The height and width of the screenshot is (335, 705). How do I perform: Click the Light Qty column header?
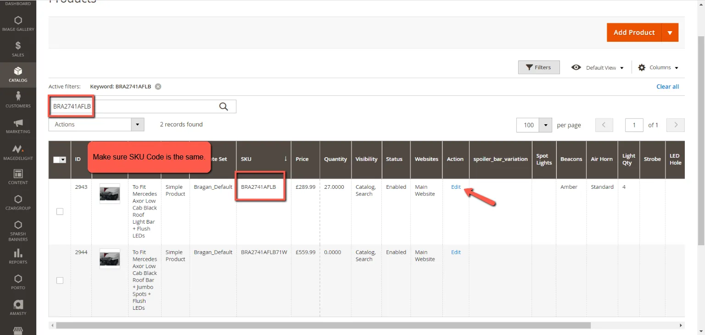point(628,159)
